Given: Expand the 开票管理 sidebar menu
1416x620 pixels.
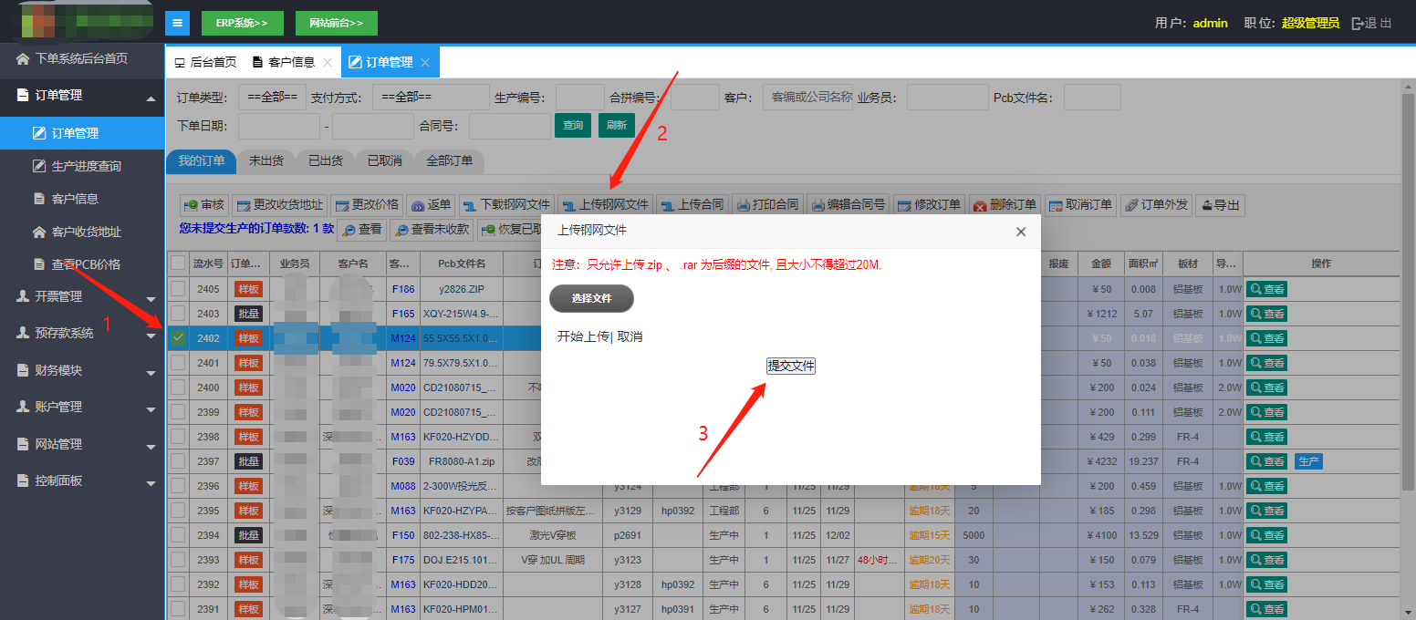Looking at the screenshot, I should 82,296.
